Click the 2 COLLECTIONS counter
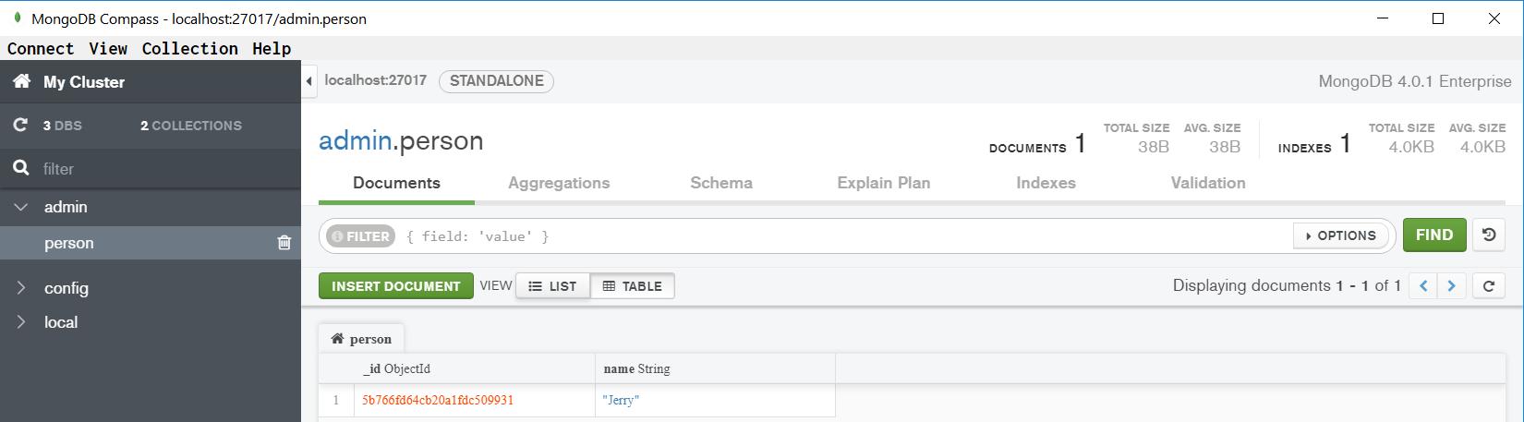Screen dimensions: 1524x422 click(191, 126)
